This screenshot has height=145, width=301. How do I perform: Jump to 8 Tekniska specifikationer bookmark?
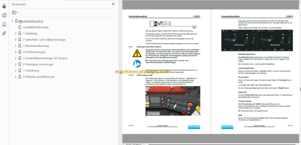click(39, 77)
